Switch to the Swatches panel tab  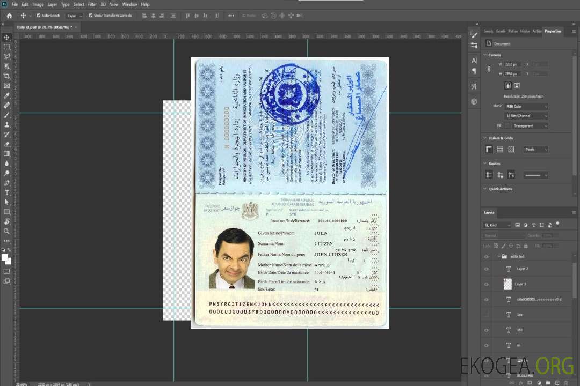[x=489, y=32]
